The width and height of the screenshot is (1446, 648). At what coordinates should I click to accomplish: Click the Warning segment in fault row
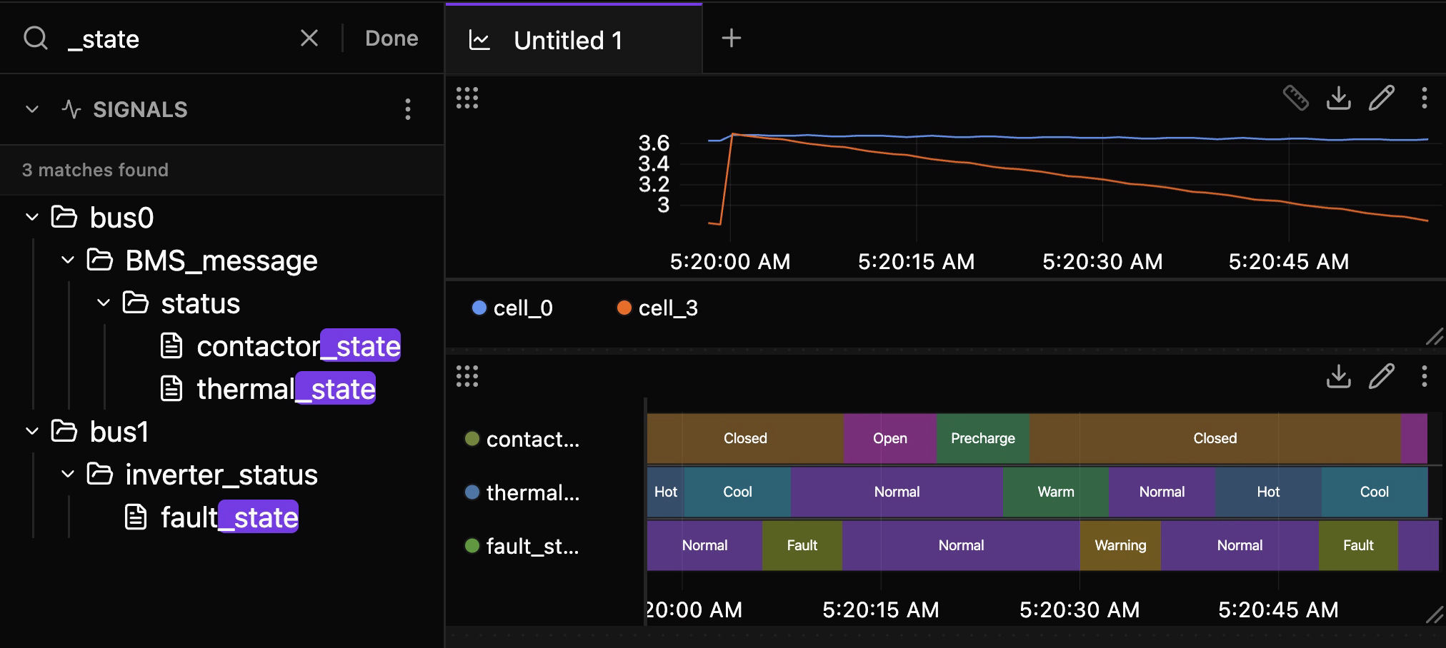(x=1120, y=545)
